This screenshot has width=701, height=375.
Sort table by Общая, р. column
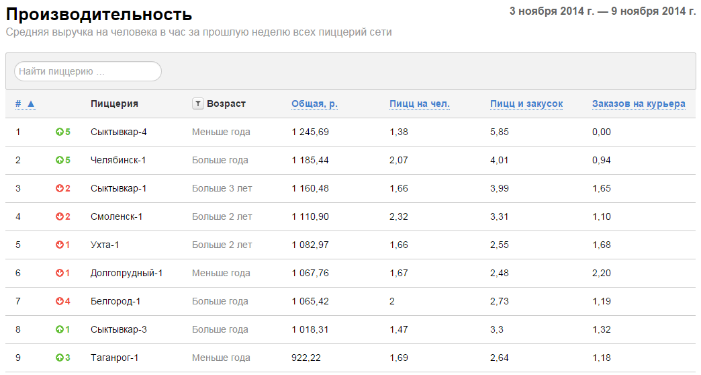(314, 103)
